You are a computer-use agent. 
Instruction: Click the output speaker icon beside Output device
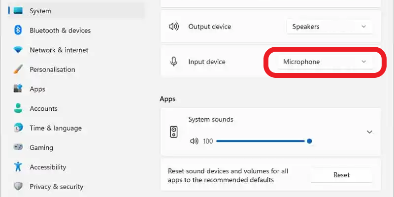[174, 27]
